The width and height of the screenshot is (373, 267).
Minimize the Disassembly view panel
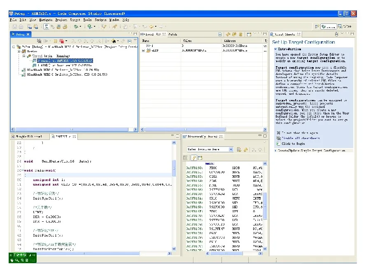(259, 136)
